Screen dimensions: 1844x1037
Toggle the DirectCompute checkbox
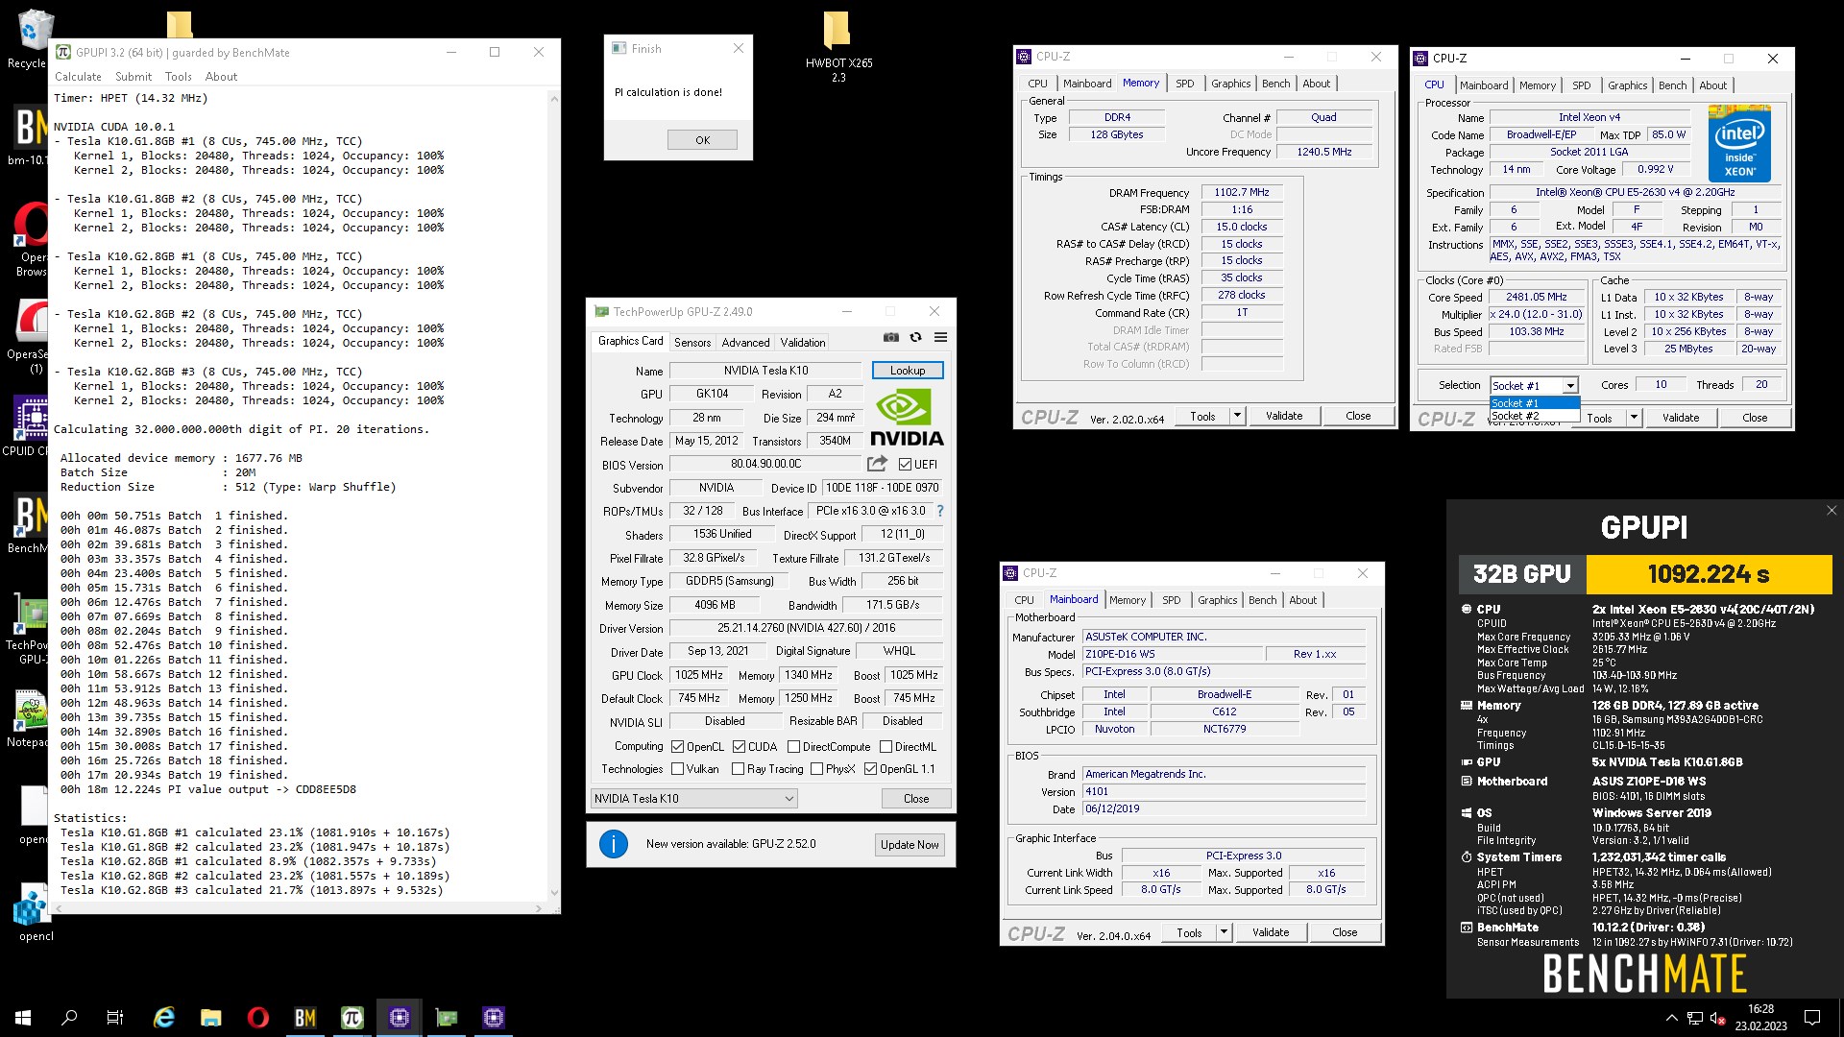pos(794,747)
